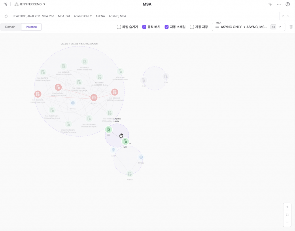This screenshot has width=295, height=231.
Task: Open the three-dot more options menu
Action: click(279, 4)
